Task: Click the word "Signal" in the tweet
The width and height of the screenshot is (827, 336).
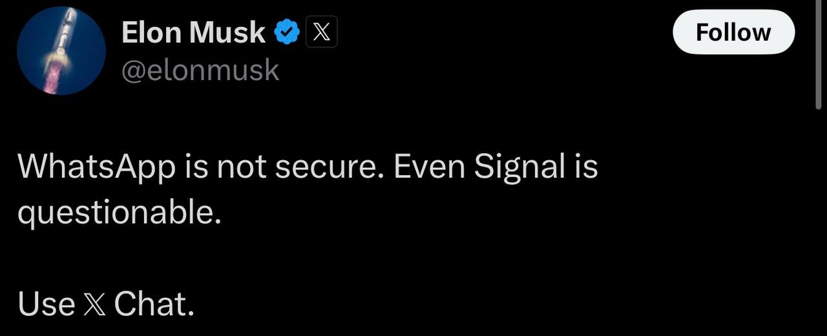Action: point(520,167)
